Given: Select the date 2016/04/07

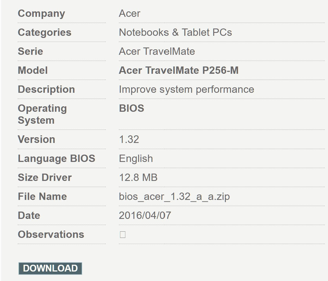Looking at the screenshot, I should pos(145,215).
